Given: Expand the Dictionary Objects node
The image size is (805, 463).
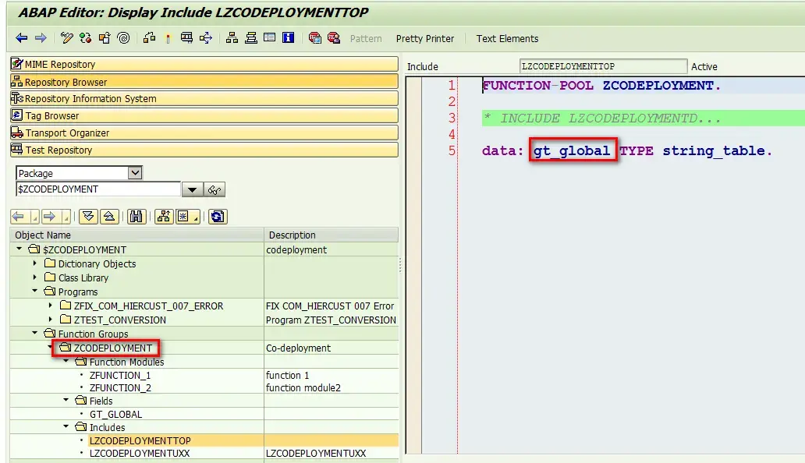Looking at the screenshot, I should [x=34, y=264].
